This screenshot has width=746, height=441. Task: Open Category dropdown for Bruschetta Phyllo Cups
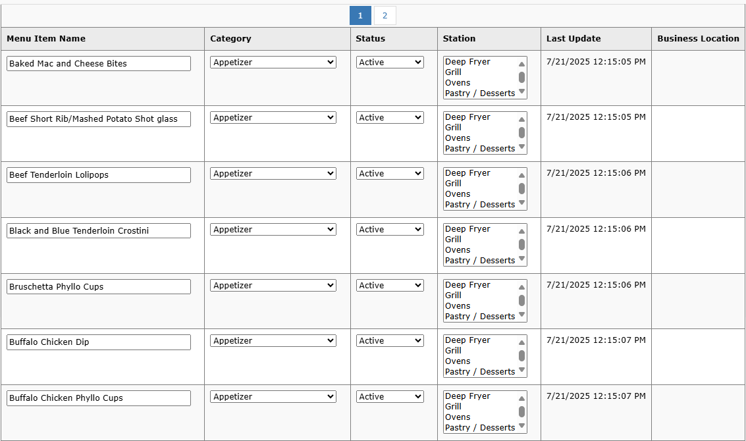(273, 286)
